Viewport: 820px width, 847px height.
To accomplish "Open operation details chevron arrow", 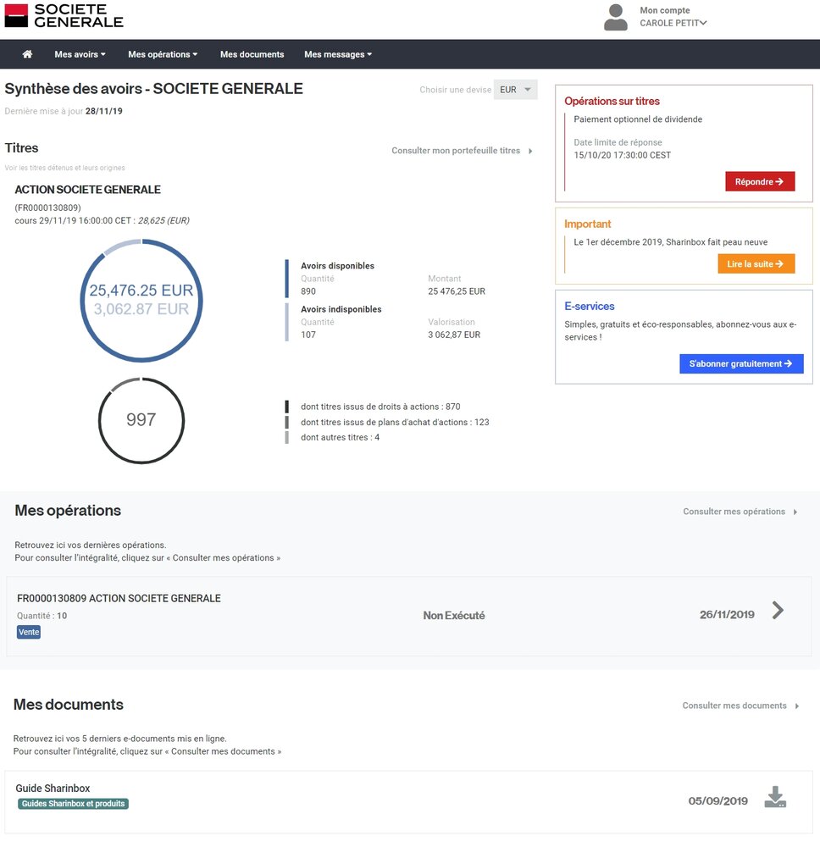I will tap(778, 611).
